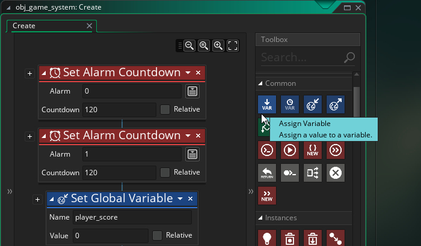
Task: Close the Create tab
Action: click(x=90, y=26)
